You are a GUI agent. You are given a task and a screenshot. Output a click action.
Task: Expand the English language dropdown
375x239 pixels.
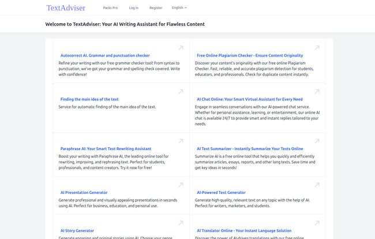point(179,8)
